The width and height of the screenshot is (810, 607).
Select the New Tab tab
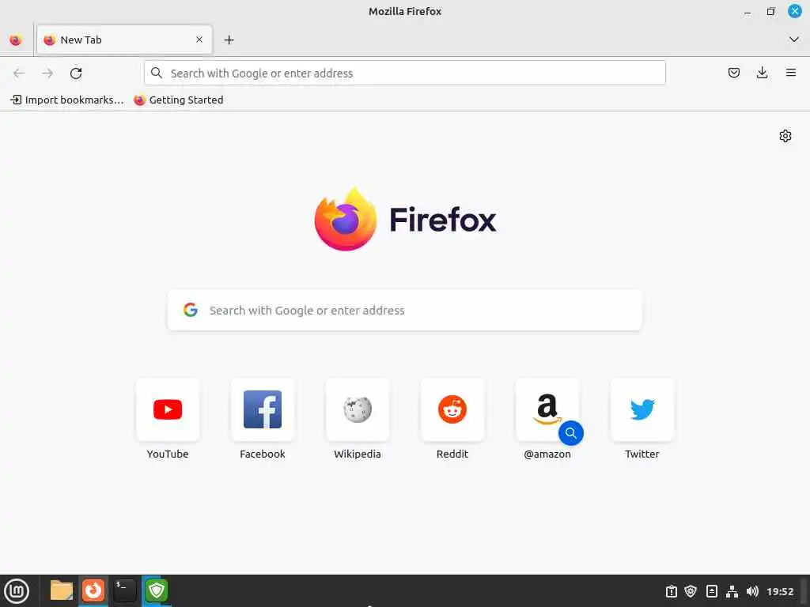pos(124,40)
